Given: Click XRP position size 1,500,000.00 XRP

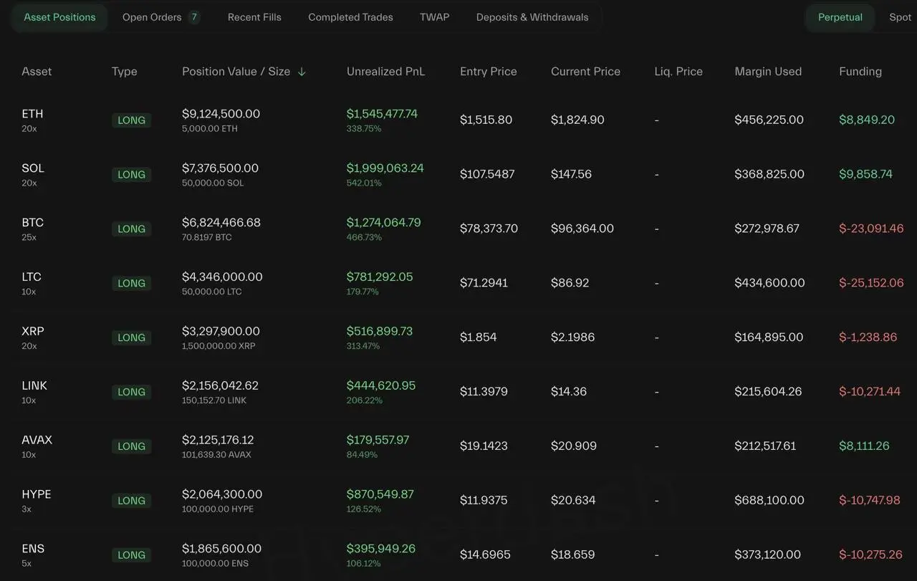Looking at the screenshot, I should (x=219, y=346).
